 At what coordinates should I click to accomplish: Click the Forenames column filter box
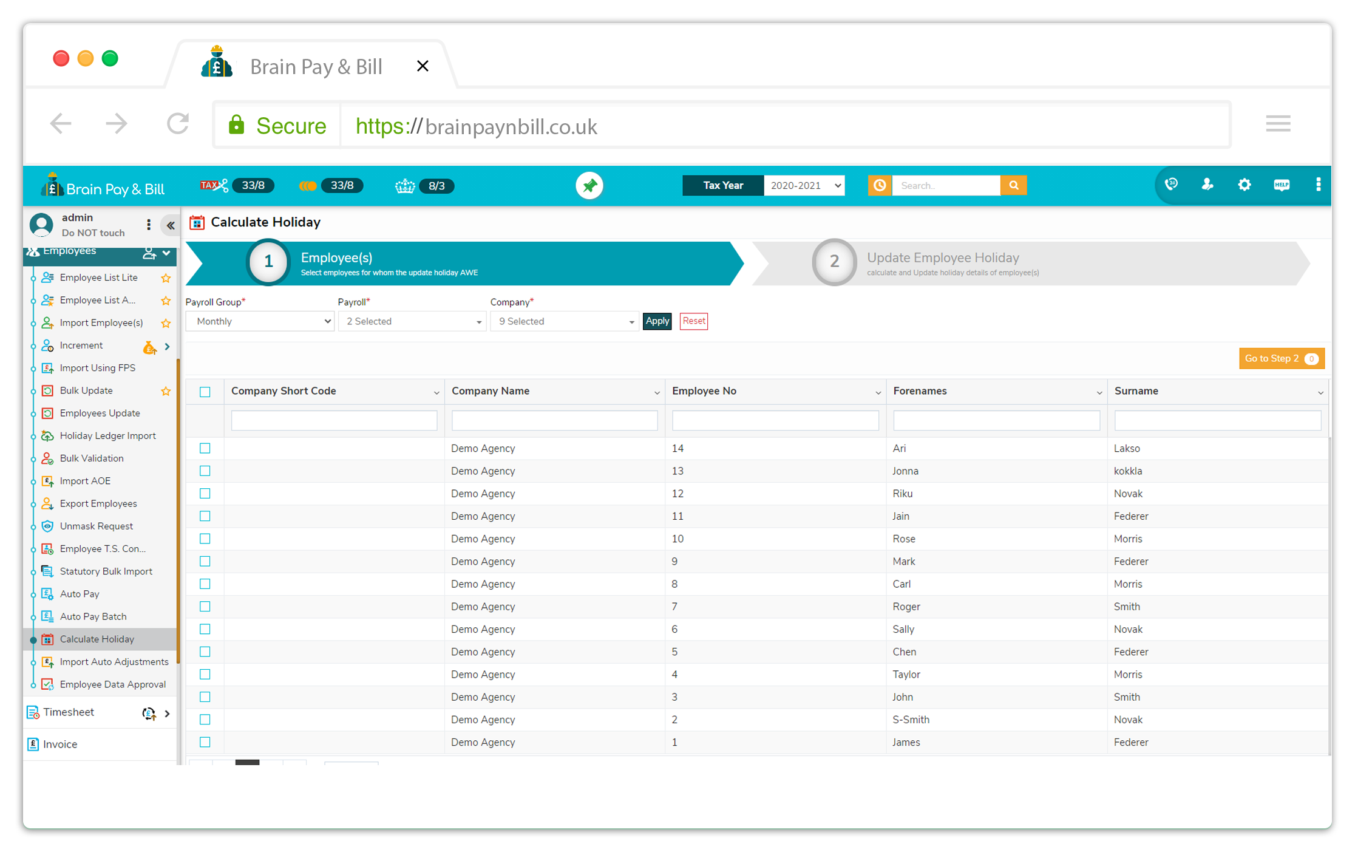pyautogui.click(x=996, y=421)
